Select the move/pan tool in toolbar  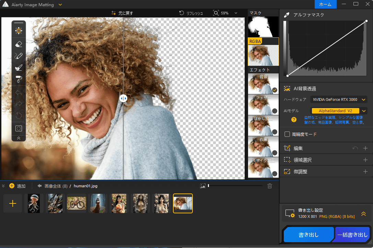[x=19, y=31]
